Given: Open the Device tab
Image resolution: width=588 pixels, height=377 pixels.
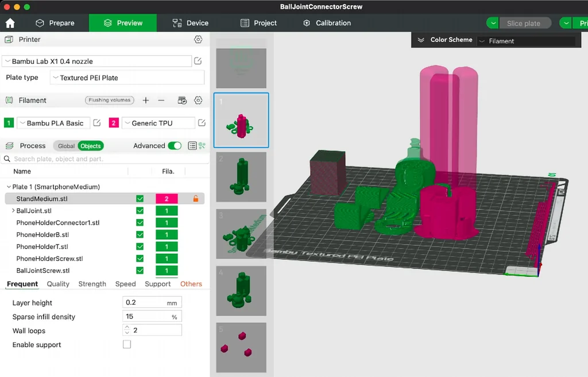Looking at the screenshot, I should pos(190,23).
